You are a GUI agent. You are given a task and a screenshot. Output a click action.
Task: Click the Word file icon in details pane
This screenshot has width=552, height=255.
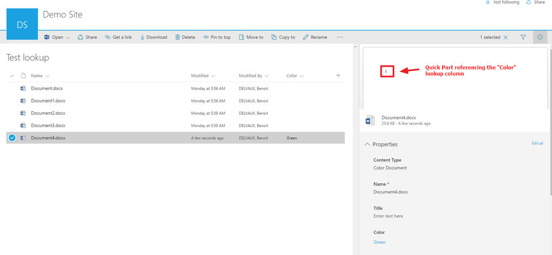coord(370,120)
